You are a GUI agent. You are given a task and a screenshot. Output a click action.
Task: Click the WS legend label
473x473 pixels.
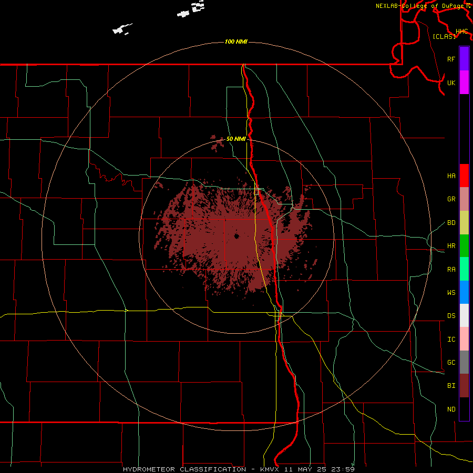[451, 293]
